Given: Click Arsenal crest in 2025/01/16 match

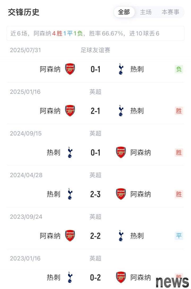Looking at the screenshot, I should point(70,111).
